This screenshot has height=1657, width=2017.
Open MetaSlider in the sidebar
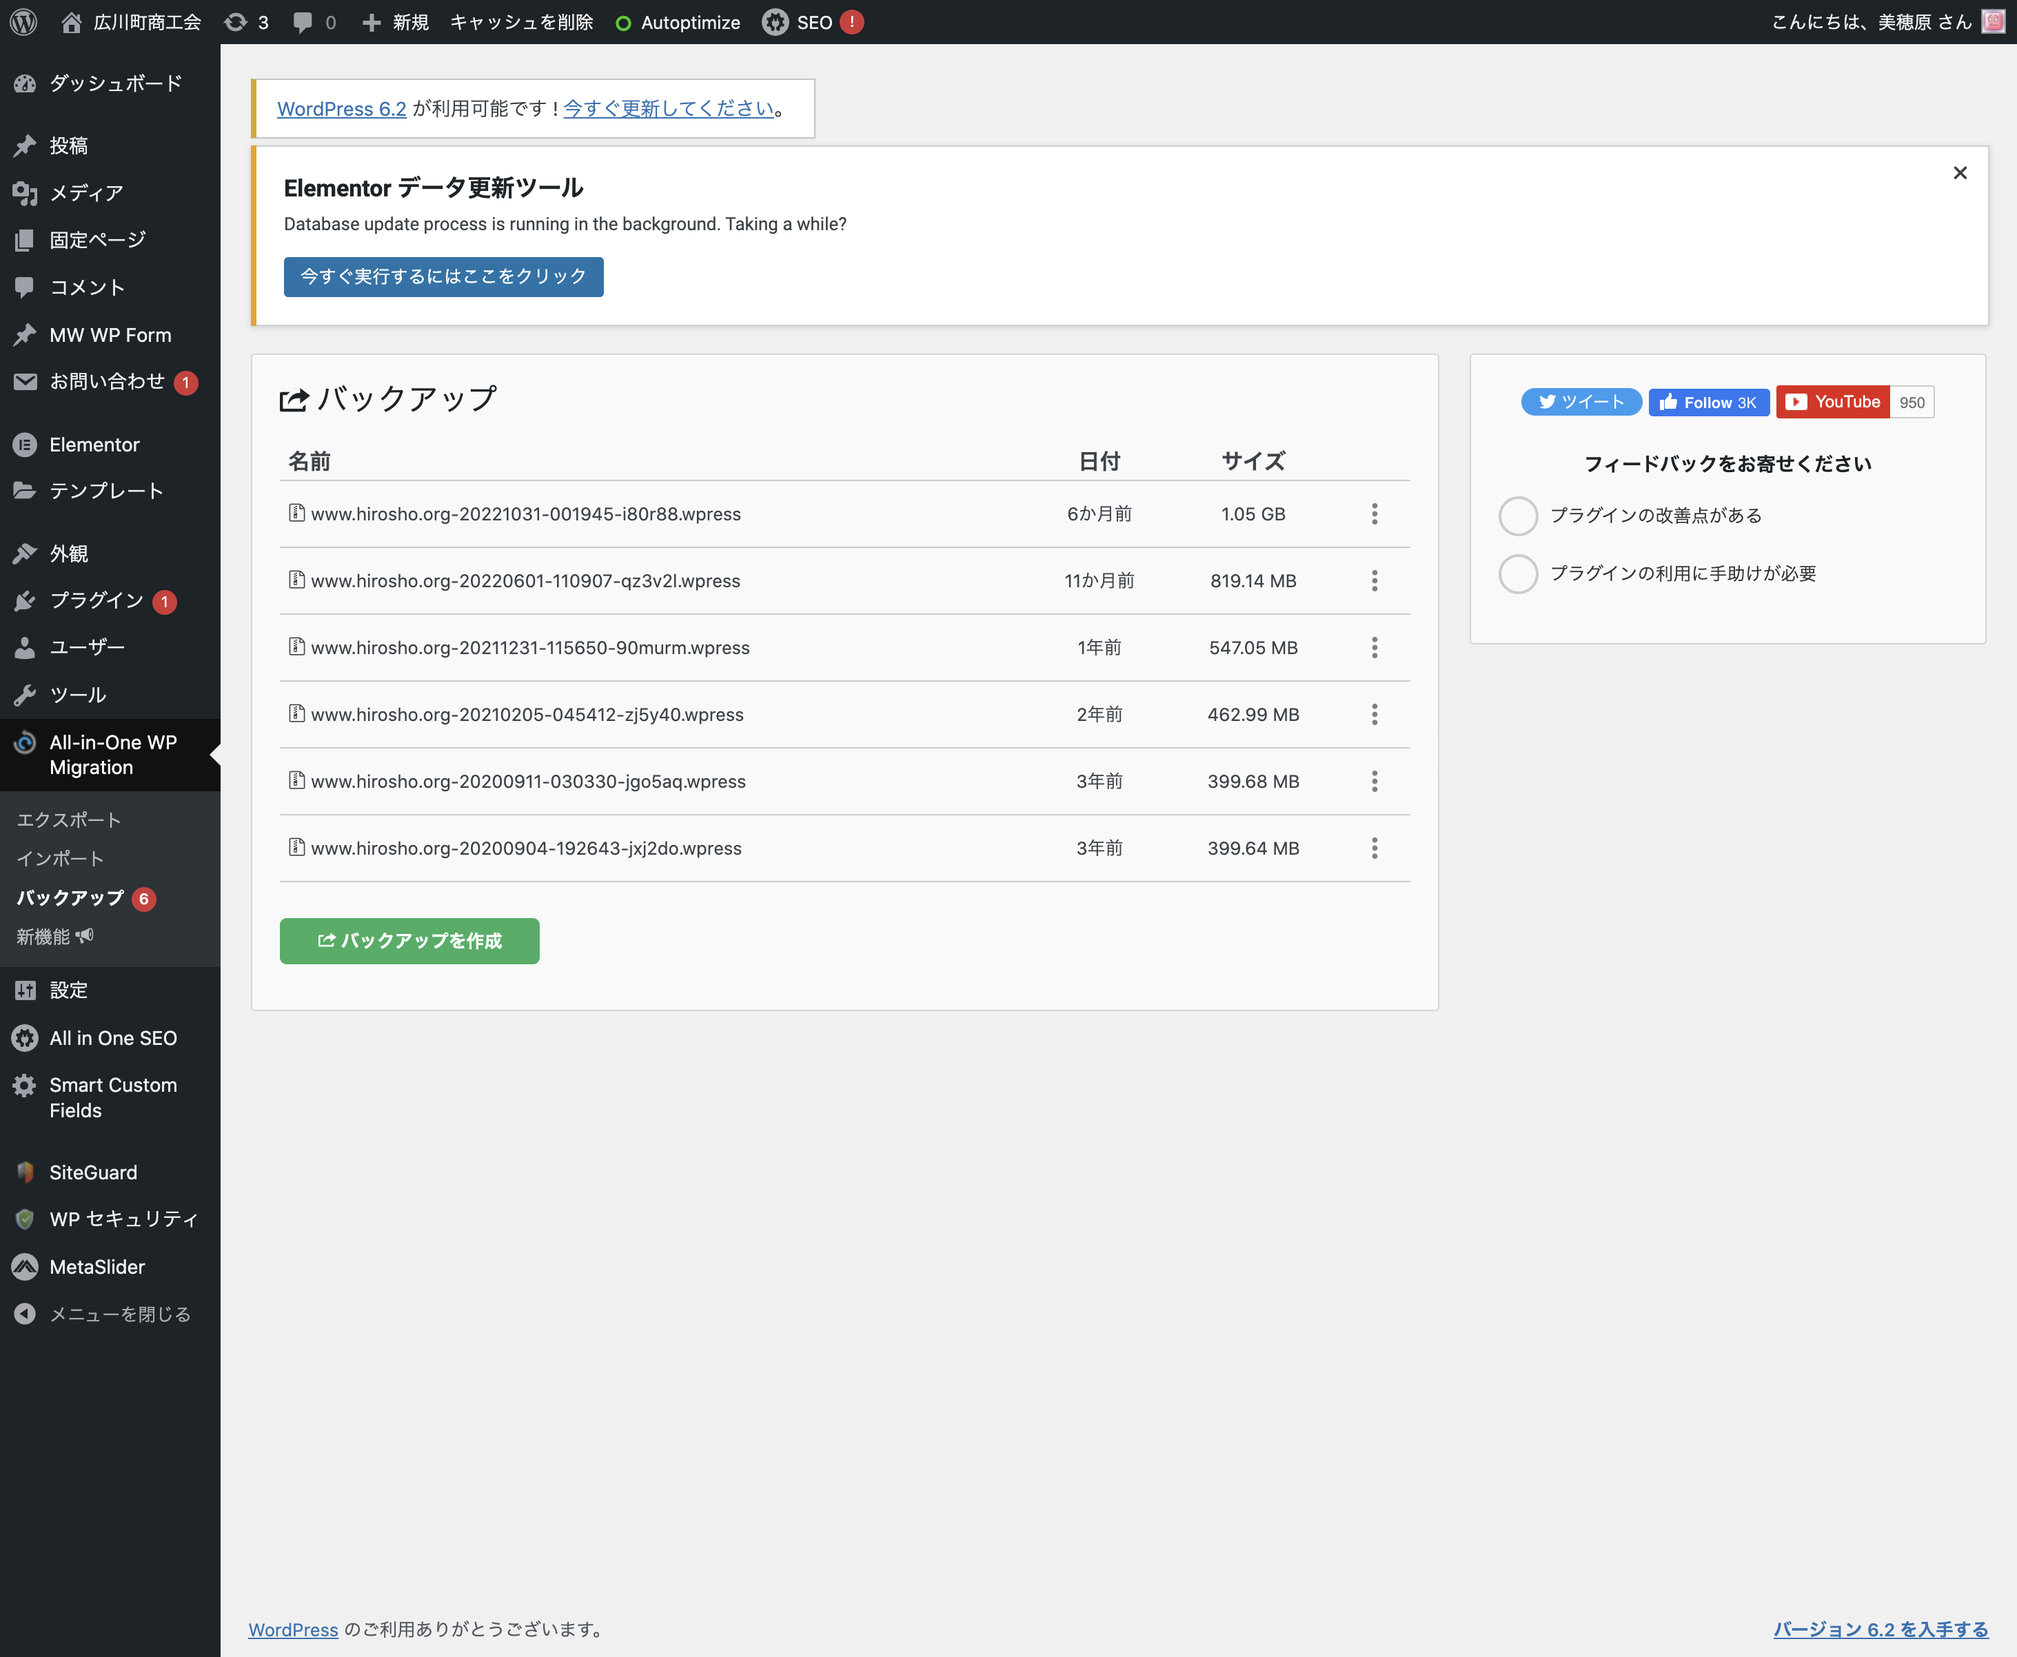[x=110, y=1267]
